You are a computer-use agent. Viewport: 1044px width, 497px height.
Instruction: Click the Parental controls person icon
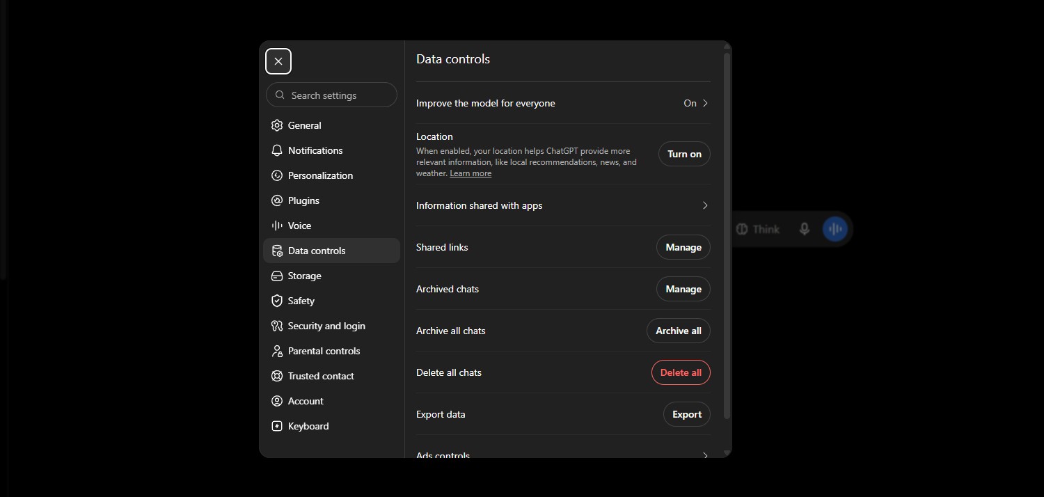click(277, 351)
